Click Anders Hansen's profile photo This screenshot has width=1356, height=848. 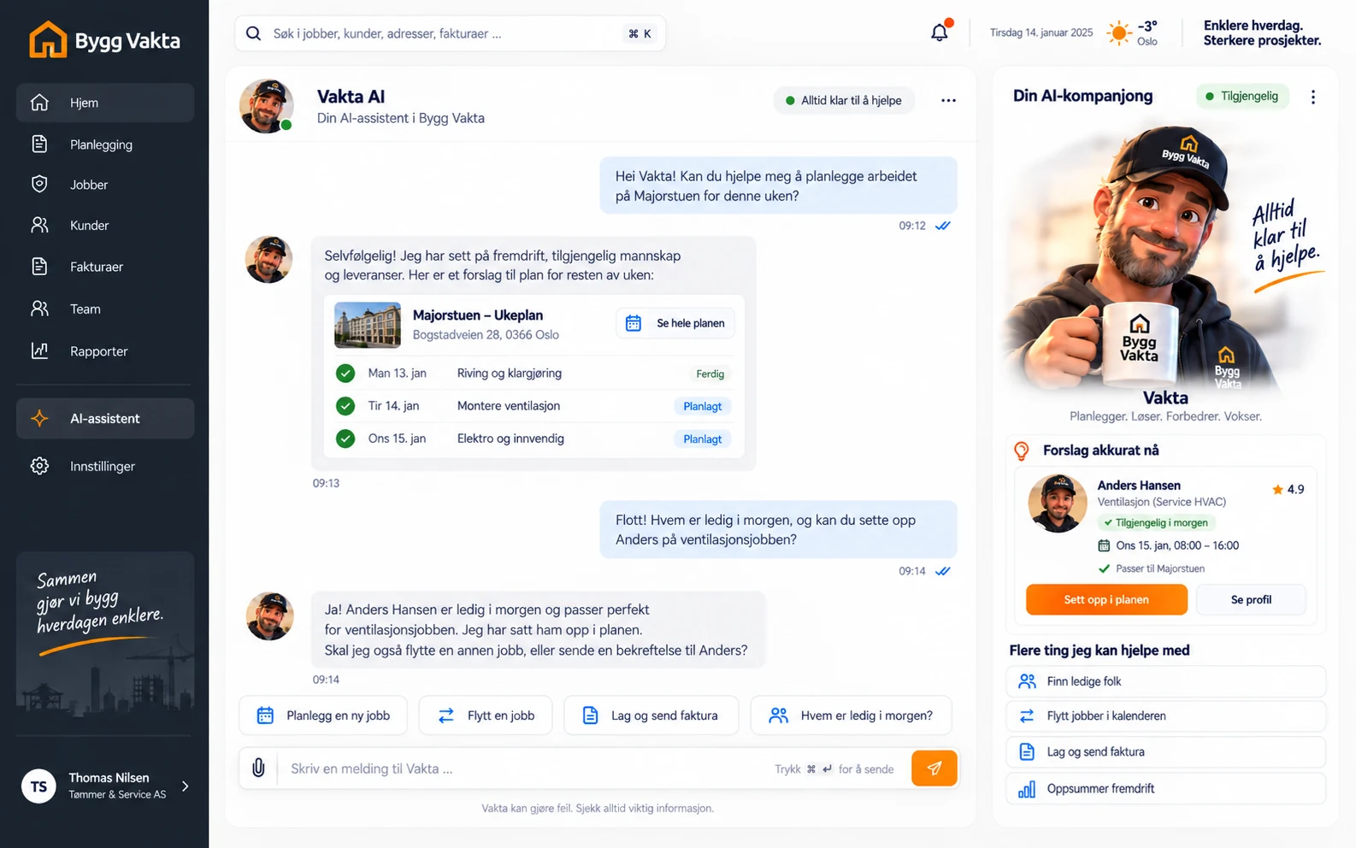coord(1058,503)
